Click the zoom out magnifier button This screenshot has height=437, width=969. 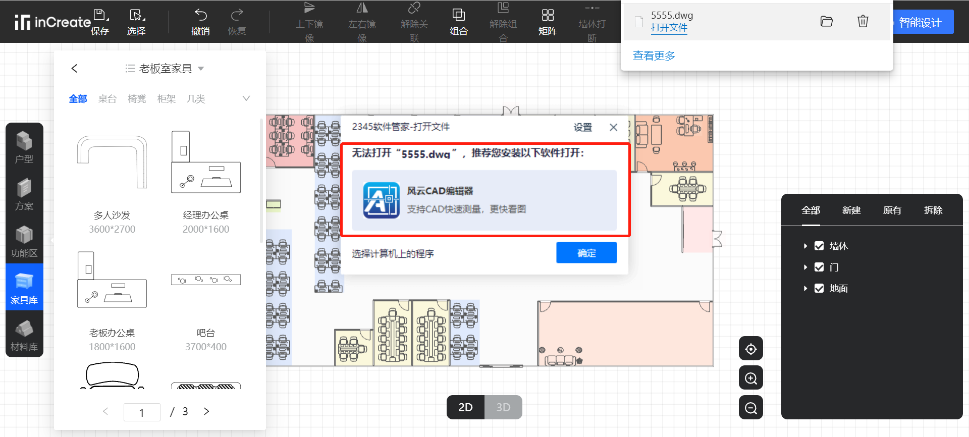(x=751, y=407)
